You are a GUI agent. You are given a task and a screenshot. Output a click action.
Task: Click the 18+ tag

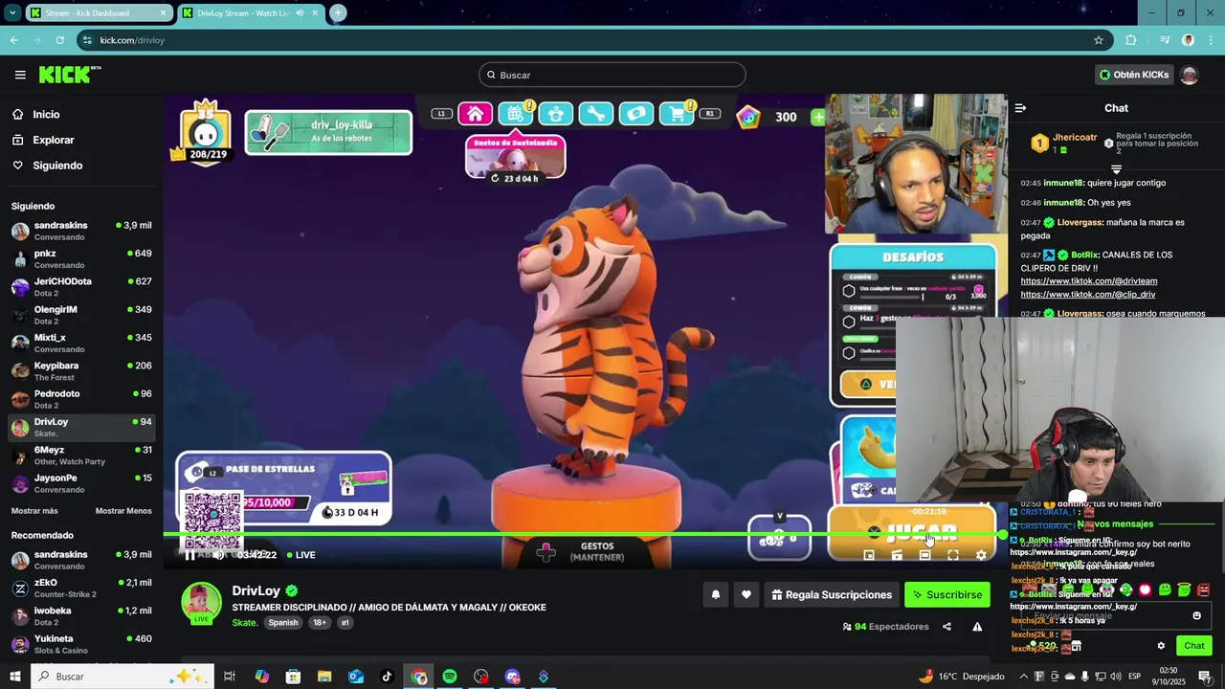point(320,622)
